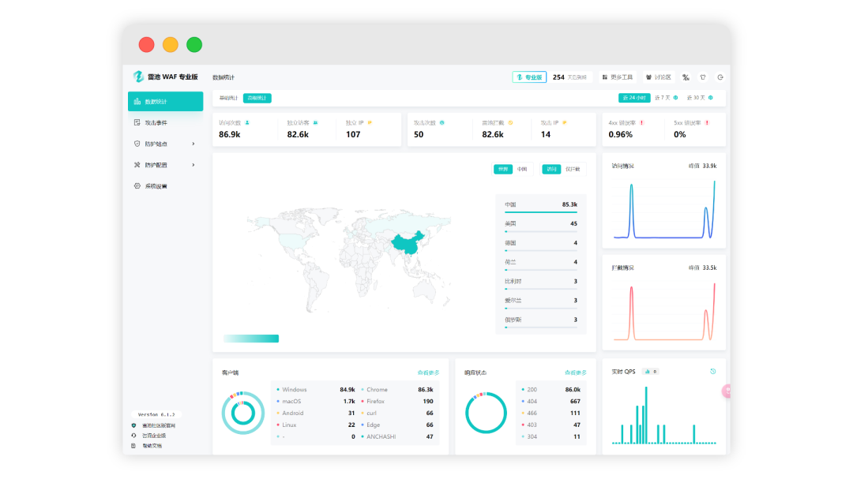Image resolution: width=853 pixels, height=479 pixels.
Task: Click the 拦截情况 red line chart
Action: pyautogui.click(x=664, y=312)
